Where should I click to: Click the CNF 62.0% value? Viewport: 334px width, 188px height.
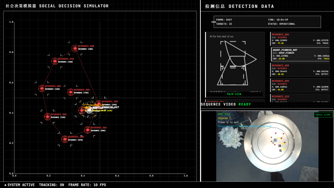click(282, 59)
